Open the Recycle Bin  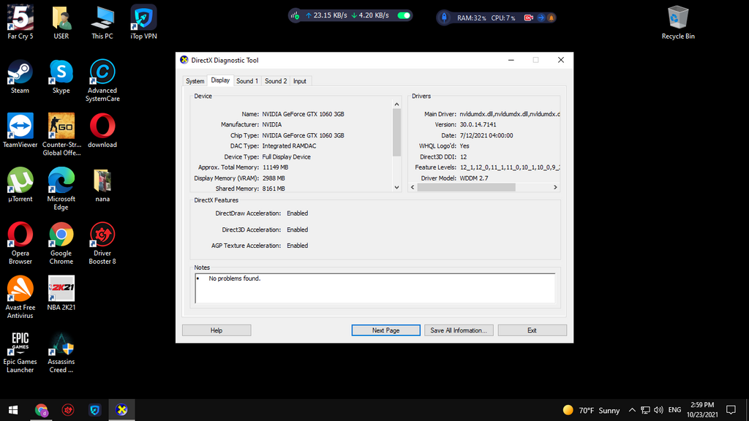678,23
